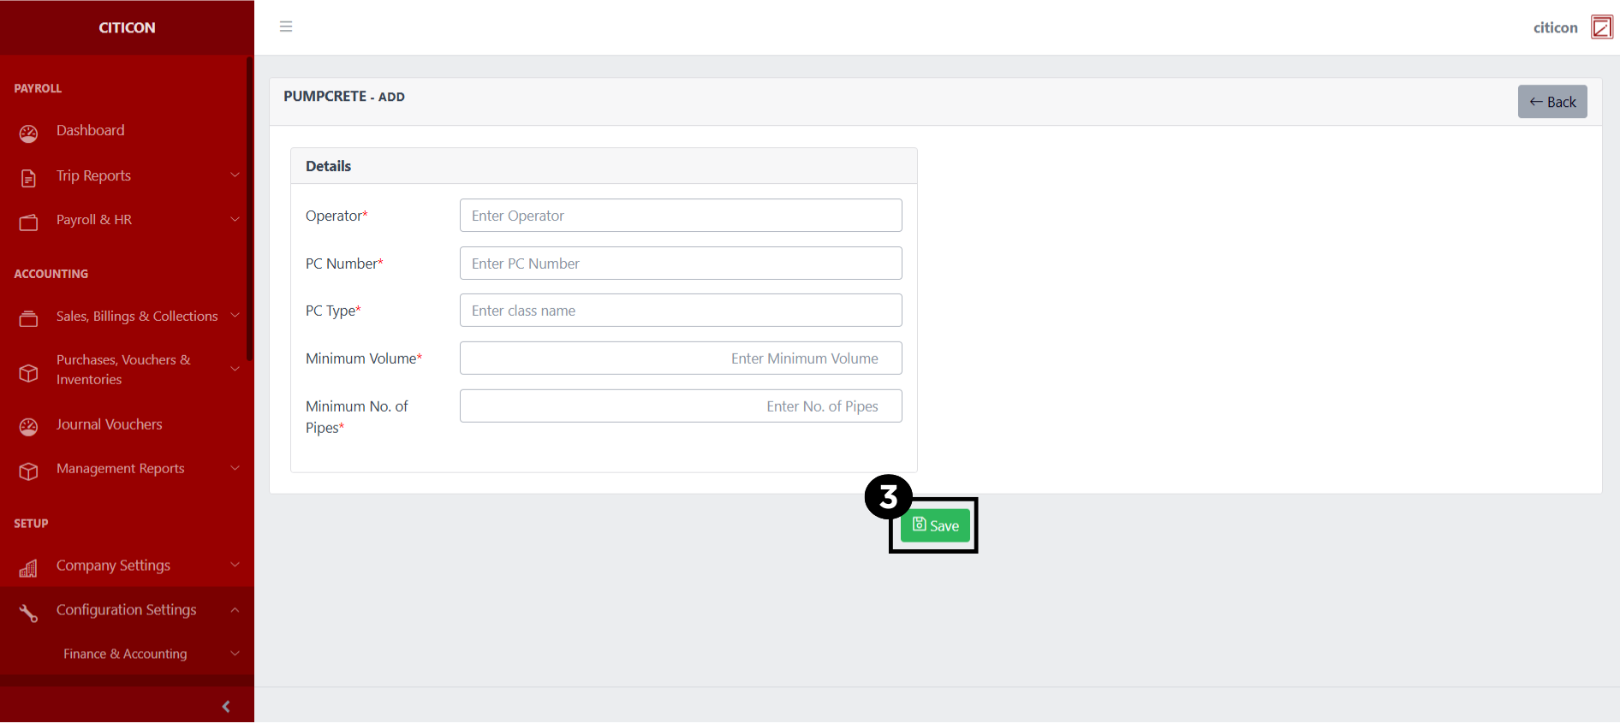Go back using the Back button

tap(1552, 102)
